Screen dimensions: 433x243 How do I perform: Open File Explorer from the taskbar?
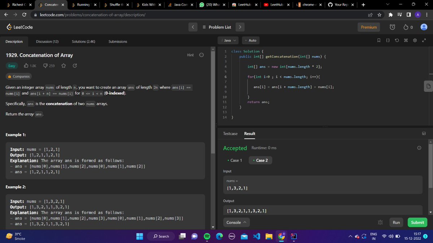(269, 236)
